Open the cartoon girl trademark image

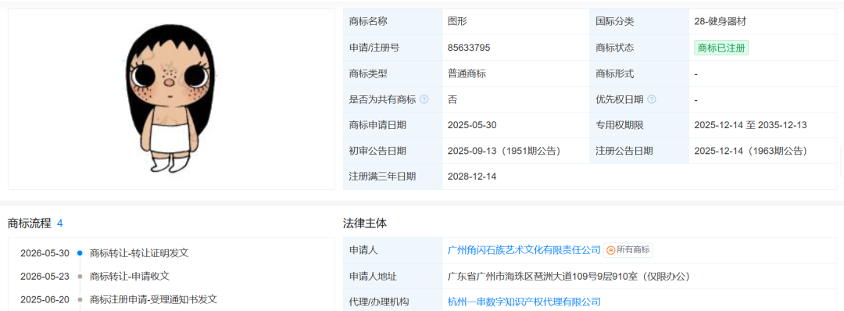[171, 99]
